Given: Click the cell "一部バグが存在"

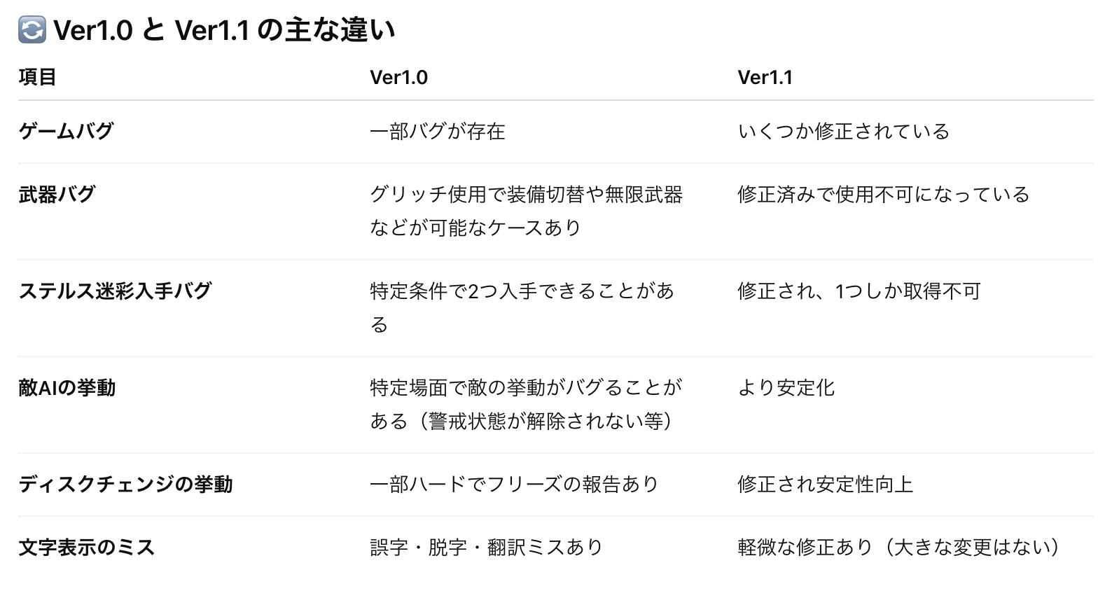Looking at the screenshot, I should click(437, 131).
